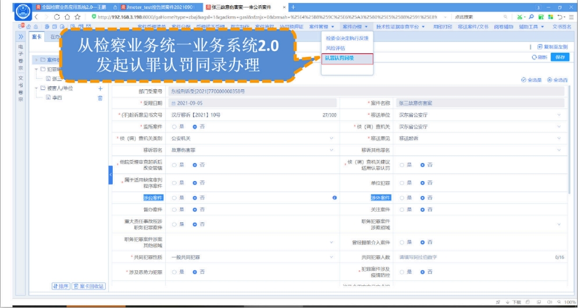
Task: Add a victim with the plus icon
Action: tap(100, 88)
